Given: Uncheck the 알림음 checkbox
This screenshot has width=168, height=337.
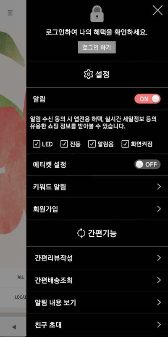Looking at the screenshot, I should tap(92, 144).
